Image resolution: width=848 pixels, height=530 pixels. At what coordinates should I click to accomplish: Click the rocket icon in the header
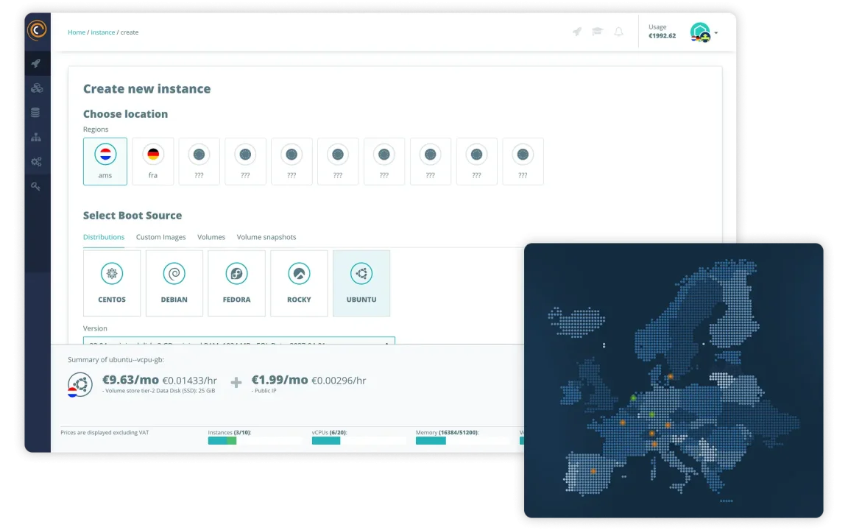pyautogui.click(x=577, y=32)
